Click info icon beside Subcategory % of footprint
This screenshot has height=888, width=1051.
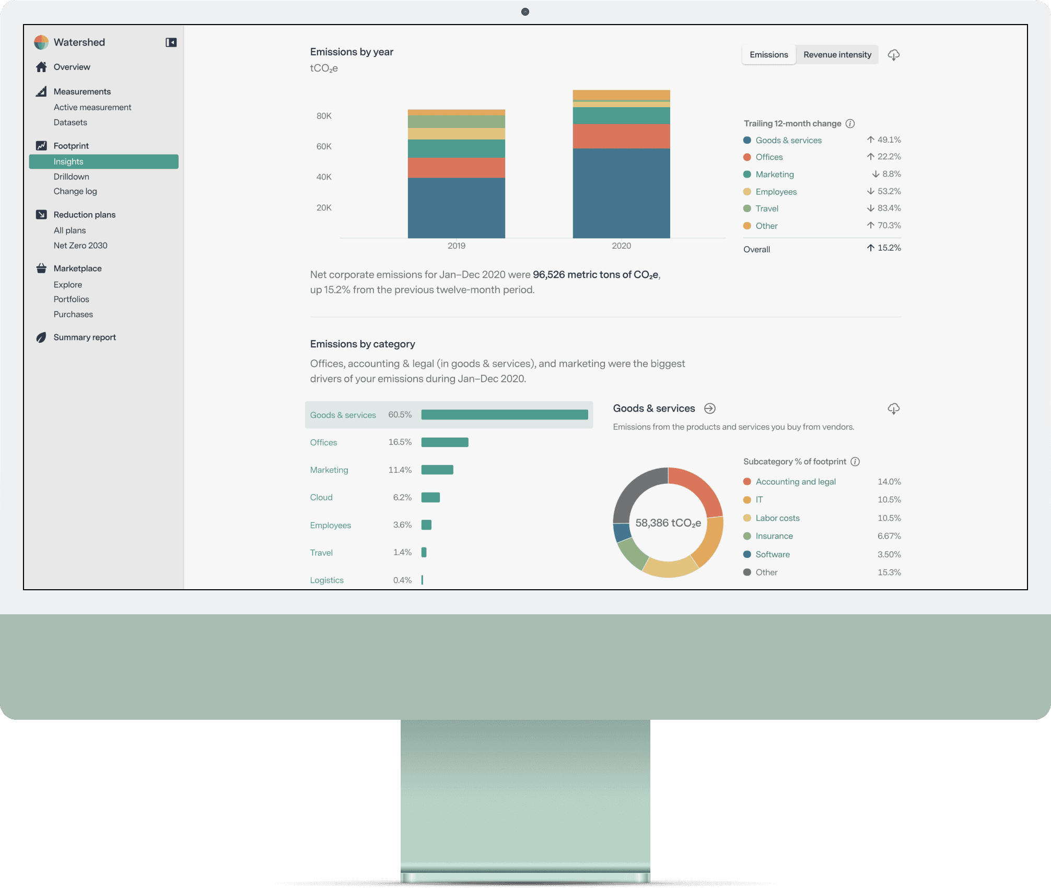click(x=855, y=462)
